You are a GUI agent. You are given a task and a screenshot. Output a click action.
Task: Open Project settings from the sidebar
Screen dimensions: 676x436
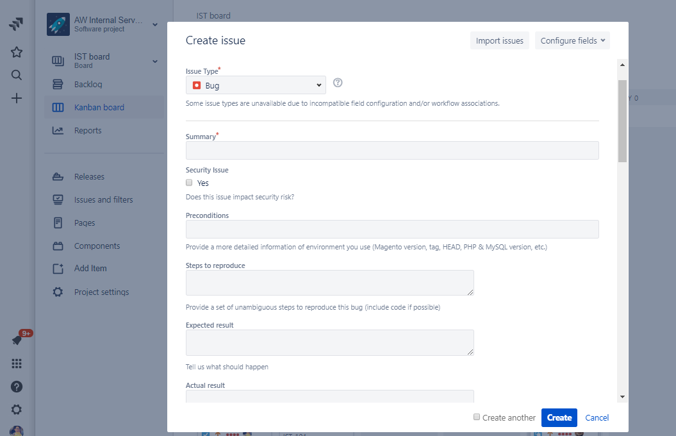(x=57, y=292)
